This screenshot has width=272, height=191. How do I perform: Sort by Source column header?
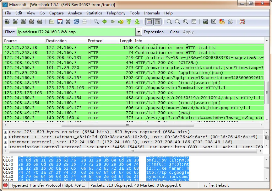[24, 41]
